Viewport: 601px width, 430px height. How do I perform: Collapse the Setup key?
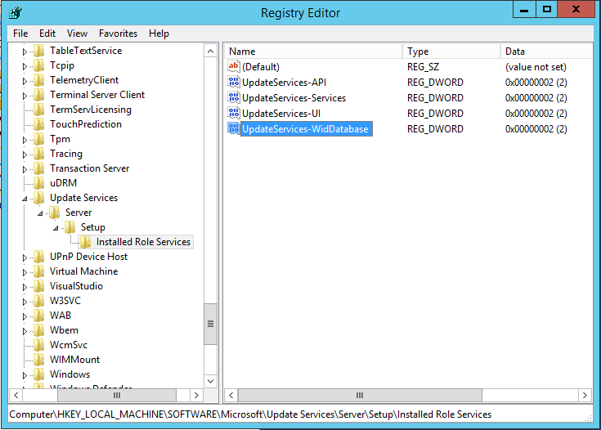click(56, 228)
